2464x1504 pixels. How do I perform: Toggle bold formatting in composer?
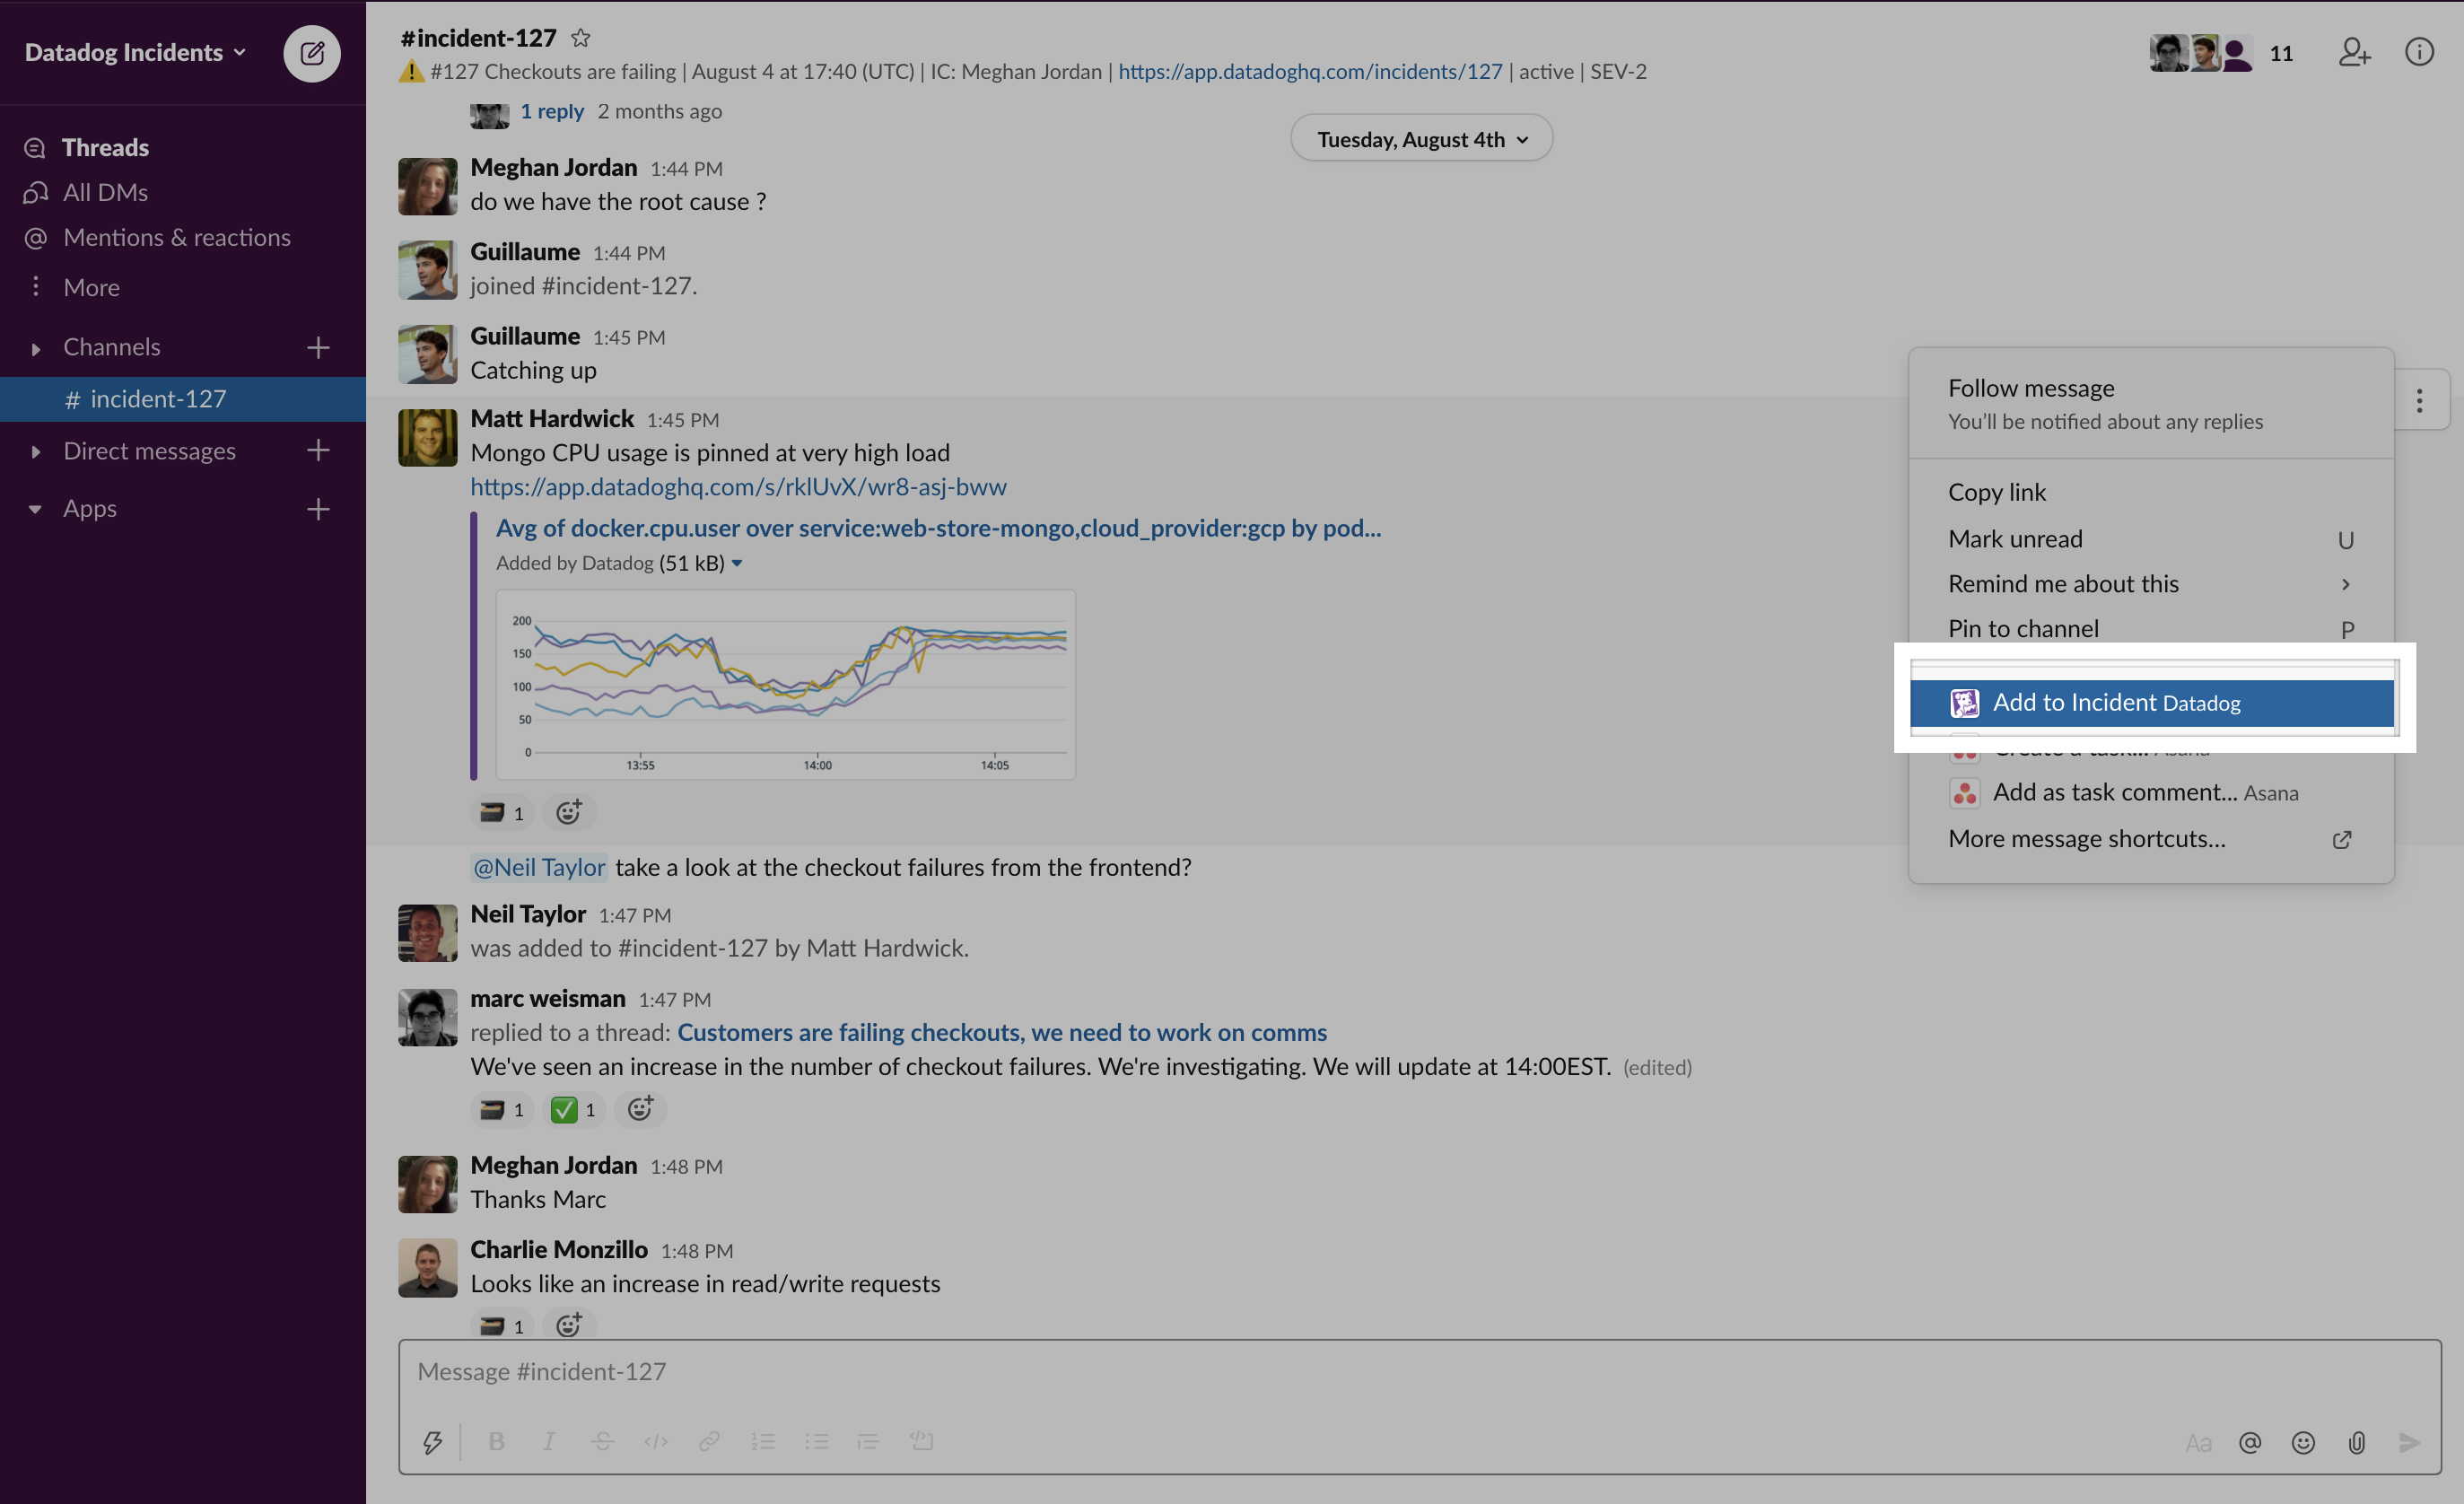[496, 1441]
